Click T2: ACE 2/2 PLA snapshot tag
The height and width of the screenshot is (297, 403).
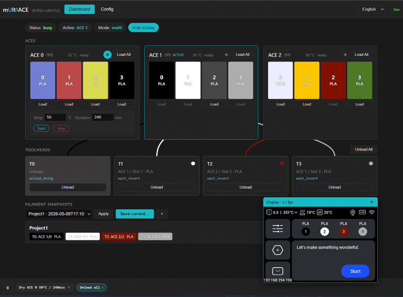coord(119,237)
